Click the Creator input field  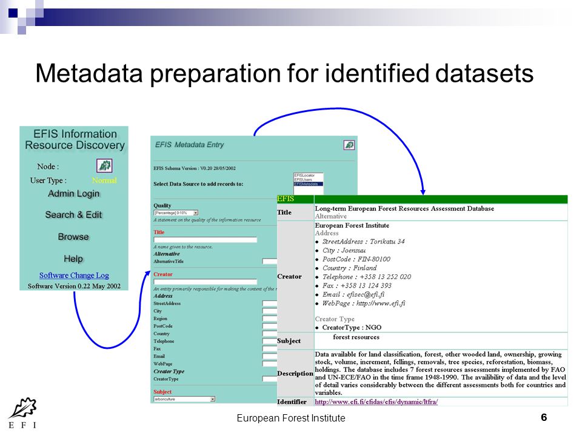tap(206, 282)
